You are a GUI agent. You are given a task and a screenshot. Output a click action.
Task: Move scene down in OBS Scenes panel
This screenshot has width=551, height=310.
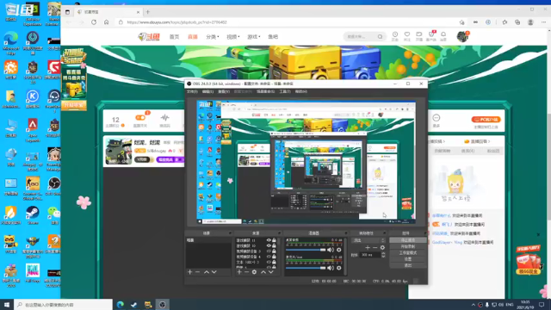pos(214,272)
